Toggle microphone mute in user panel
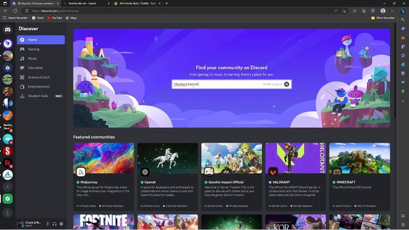The height and width of the screenshot is (230, 409). tap(48, 224)
